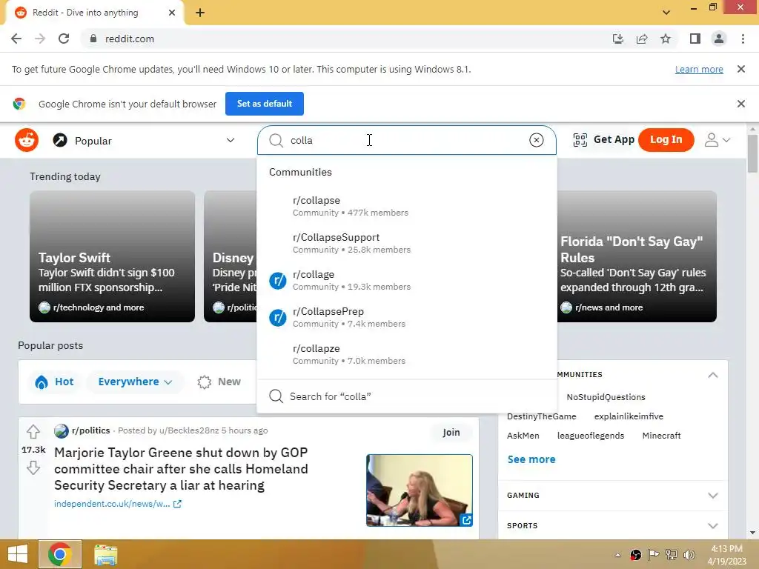
Task: Toggle the Chrome side panel icon
Action: point(695,39)
